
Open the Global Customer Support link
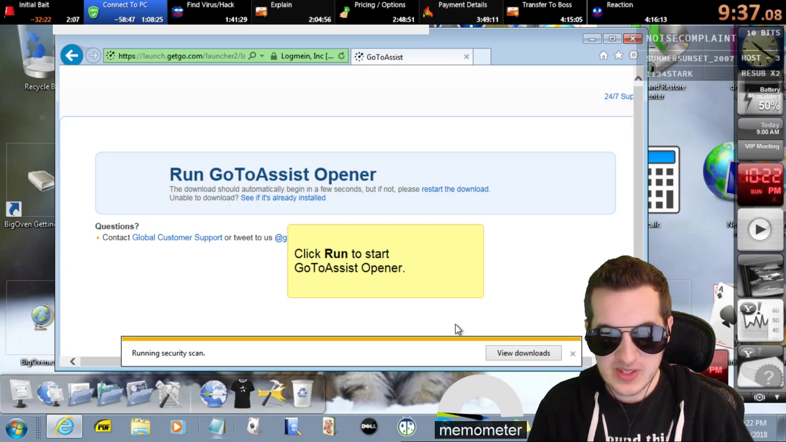click(x=177, y=238)
